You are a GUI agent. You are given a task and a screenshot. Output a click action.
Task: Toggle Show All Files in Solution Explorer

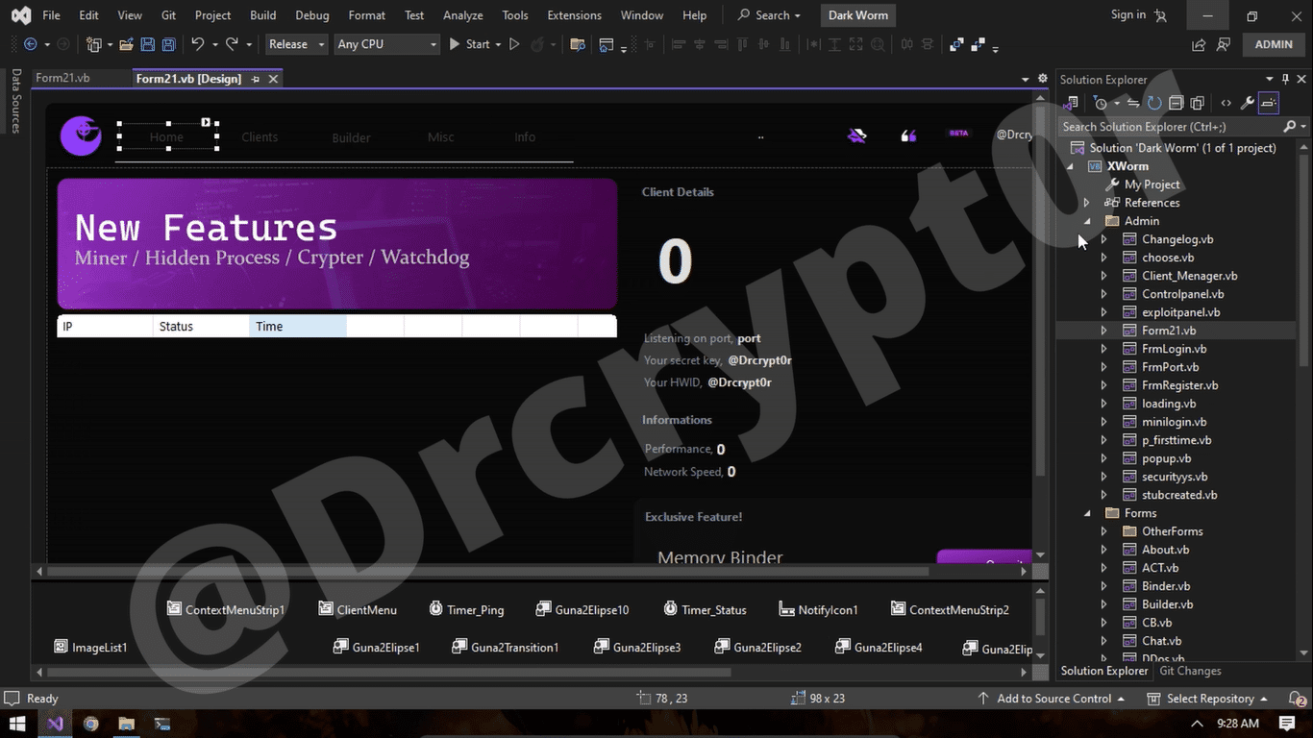point(1198,103)
